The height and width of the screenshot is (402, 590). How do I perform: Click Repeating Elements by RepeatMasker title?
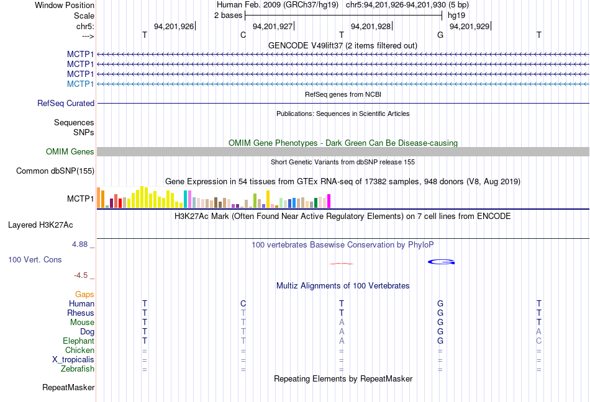click(x=343, y=378)
